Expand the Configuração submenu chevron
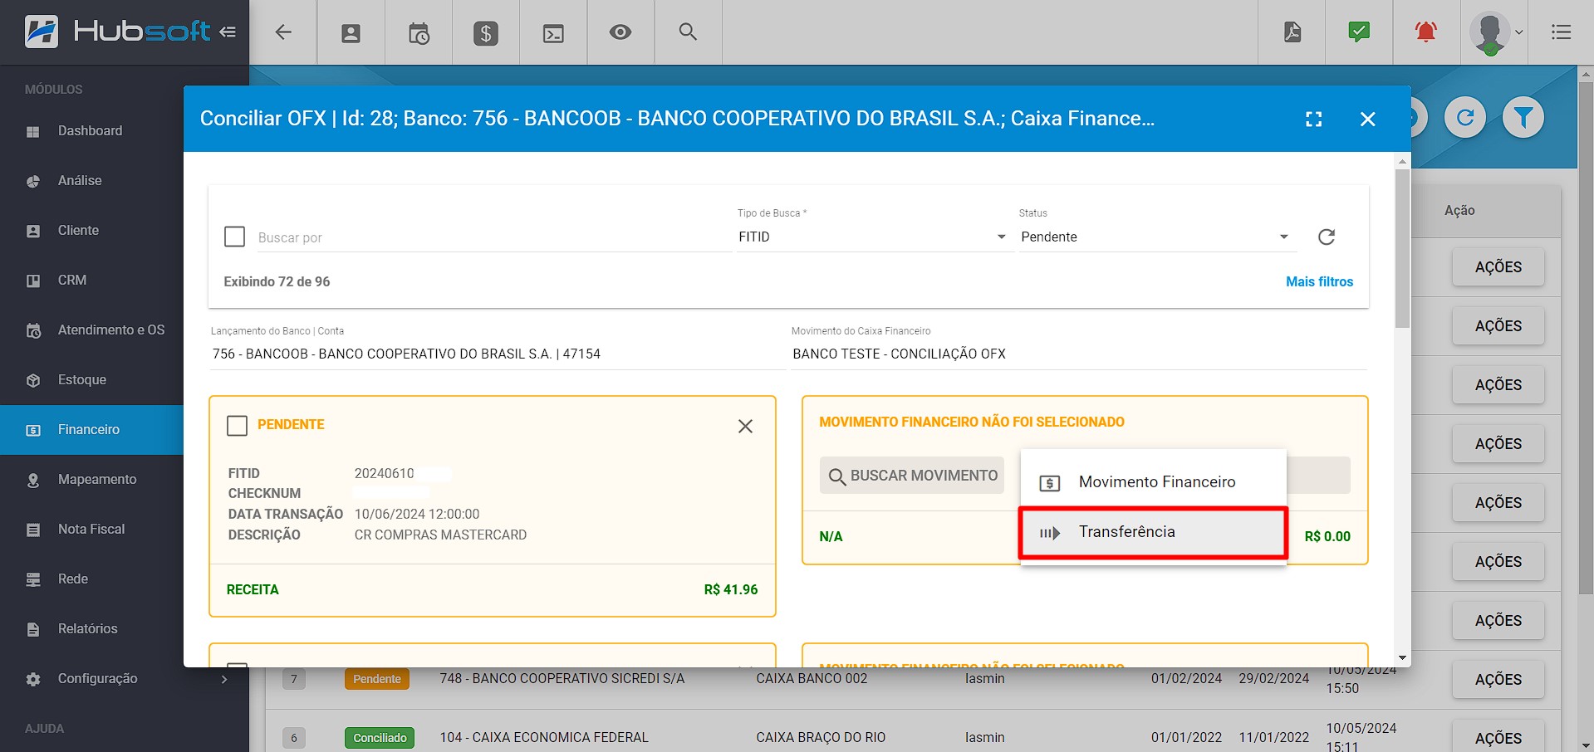 coord(224,679)
